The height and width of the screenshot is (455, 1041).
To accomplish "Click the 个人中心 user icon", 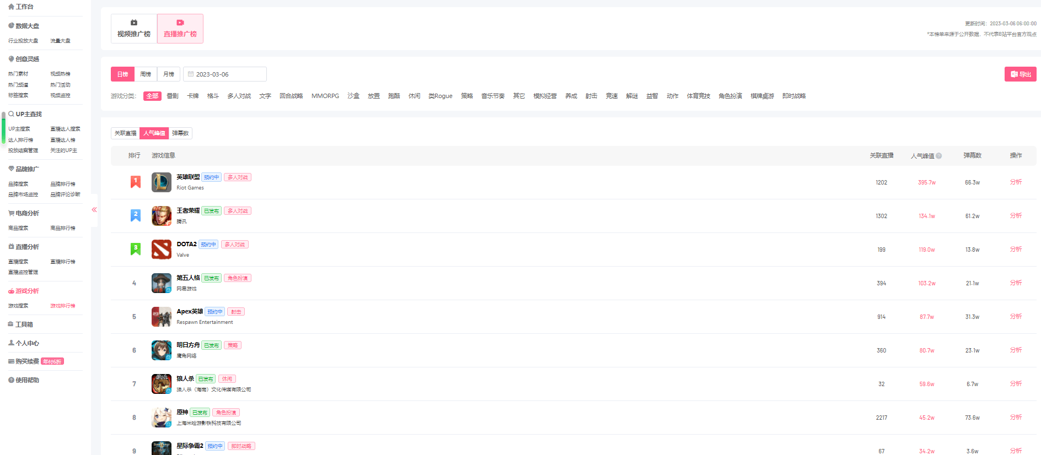I will pyautogui.click(x=11, y=343).
